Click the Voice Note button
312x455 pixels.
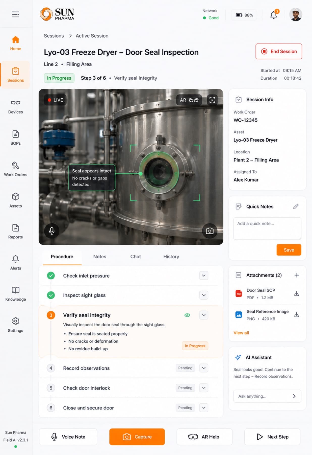[68, 437]
